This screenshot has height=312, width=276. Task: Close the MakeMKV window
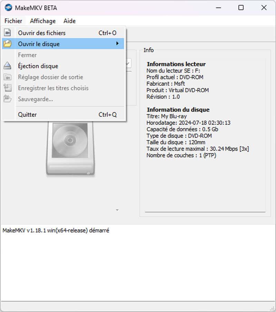(264, 8)
